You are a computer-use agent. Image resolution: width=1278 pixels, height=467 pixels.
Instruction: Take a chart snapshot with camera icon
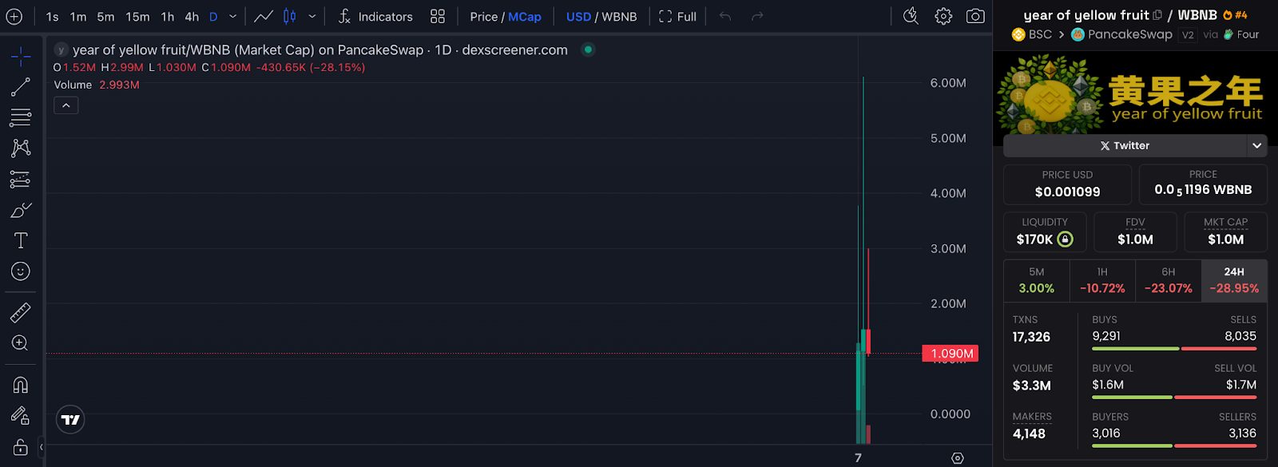(975, 16)
